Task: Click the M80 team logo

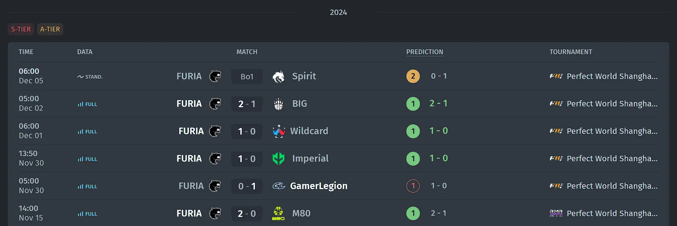Action: pos(278,214)
